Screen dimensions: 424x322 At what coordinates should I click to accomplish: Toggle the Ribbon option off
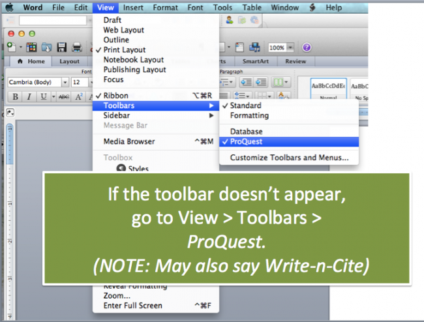coord(156,96)
